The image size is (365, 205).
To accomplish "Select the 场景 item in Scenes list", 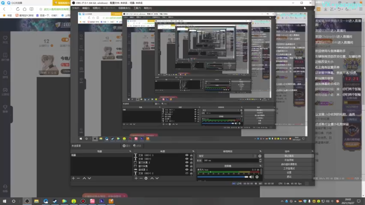I will pos(101,155).
